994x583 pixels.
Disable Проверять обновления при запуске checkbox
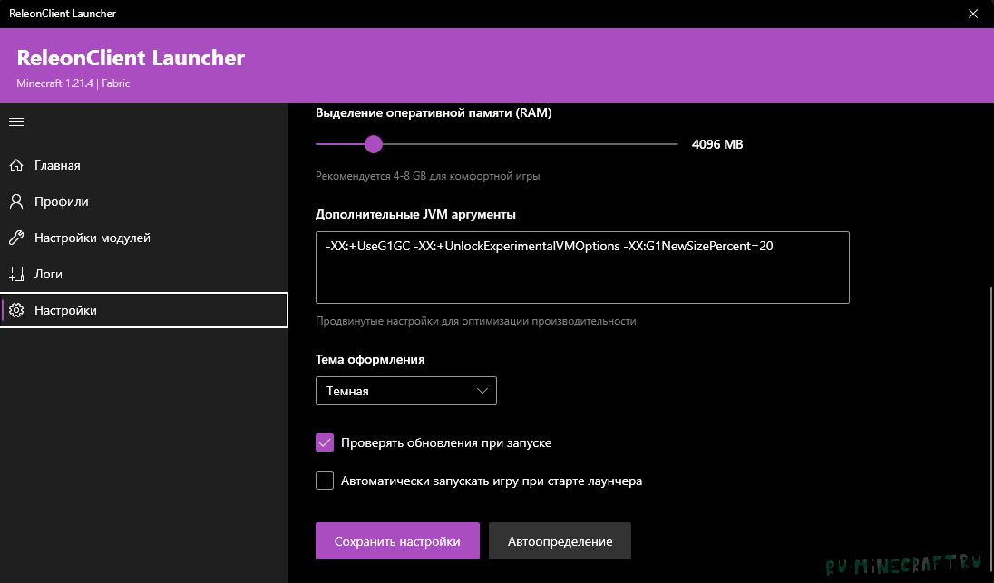tap(325, 442)
